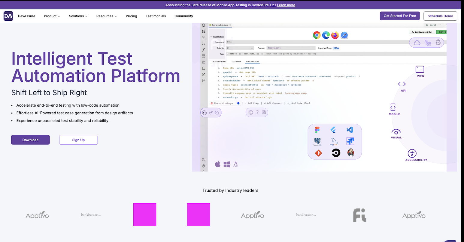
Task: Open the Resources dropdown menu
Action: pyautogui.click(x=106, y=16)
